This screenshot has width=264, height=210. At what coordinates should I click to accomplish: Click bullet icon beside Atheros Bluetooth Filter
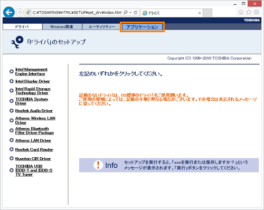click(x=12, y=130)
